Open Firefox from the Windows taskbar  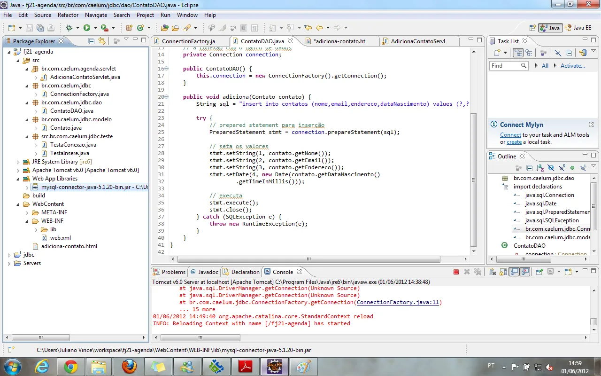point(129,366)
